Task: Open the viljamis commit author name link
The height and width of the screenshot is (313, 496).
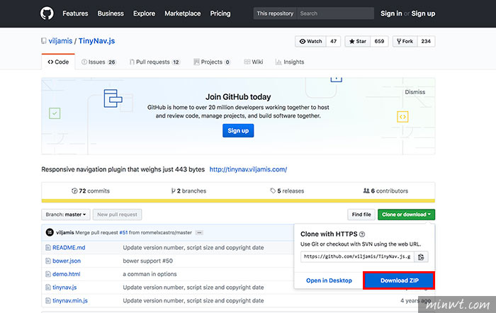Action: [65, 233]
